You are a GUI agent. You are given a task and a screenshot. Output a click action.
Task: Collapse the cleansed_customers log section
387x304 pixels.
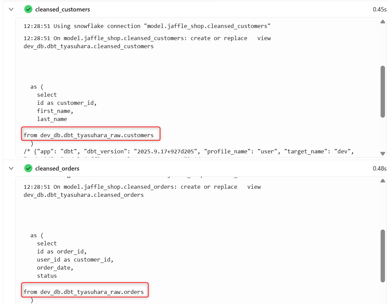coord(11,9)
